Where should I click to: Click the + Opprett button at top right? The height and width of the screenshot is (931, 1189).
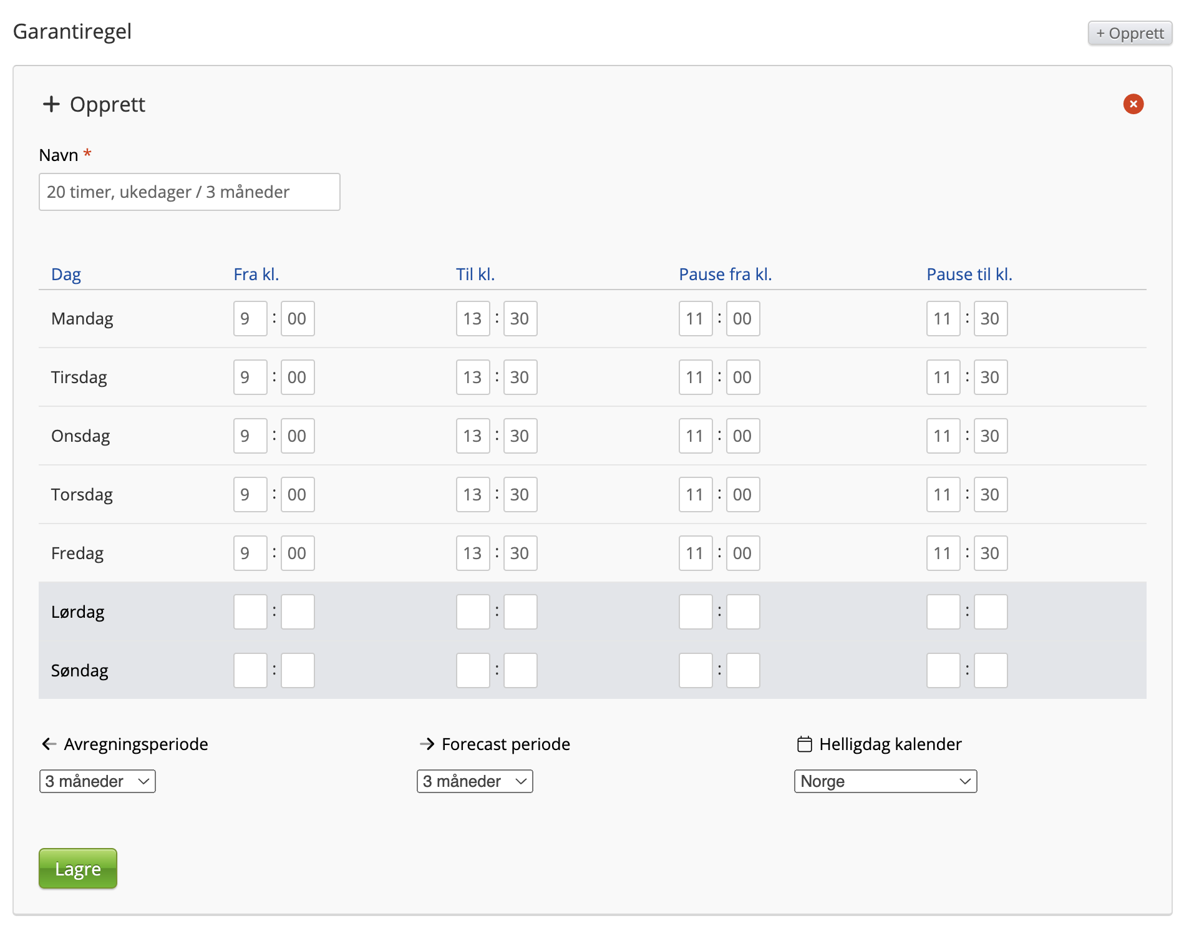pyautogui.click(x=1129, y=33)
